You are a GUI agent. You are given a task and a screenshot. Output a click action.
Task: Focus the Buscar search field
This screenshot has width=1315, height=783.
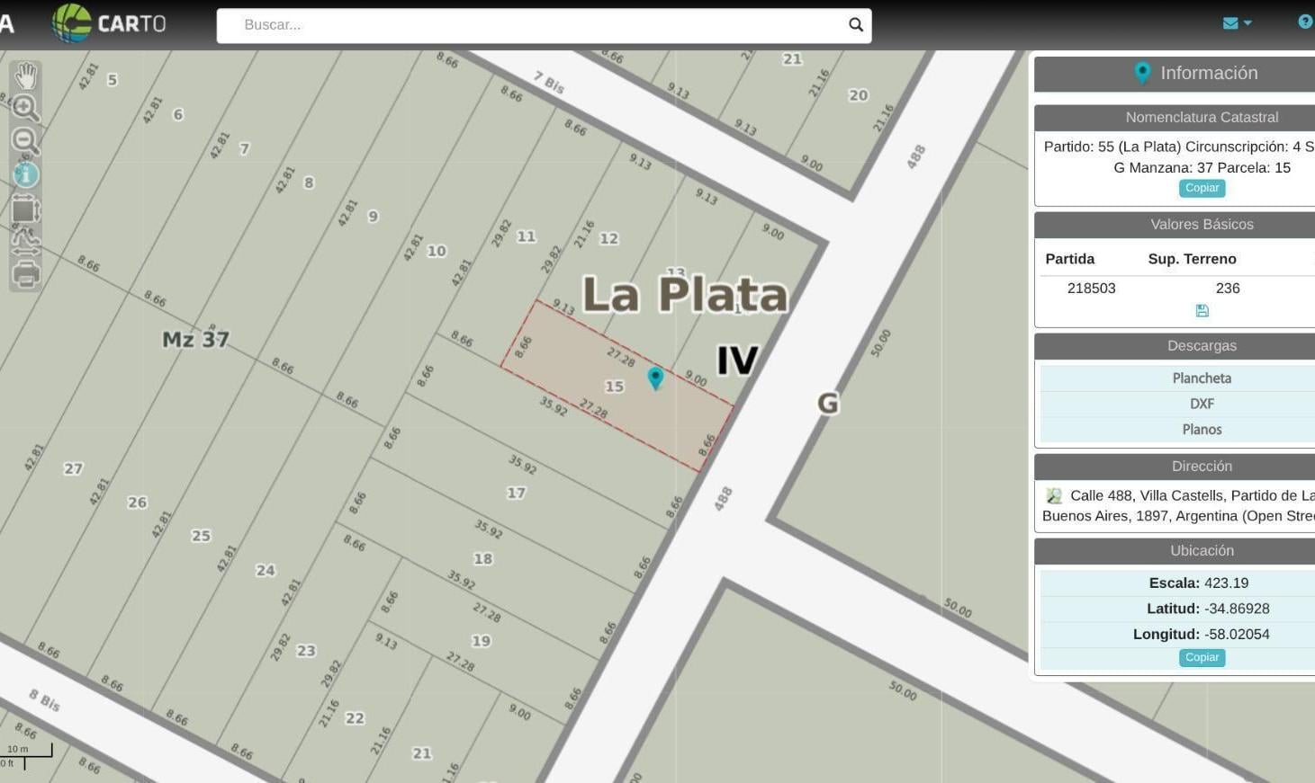[x=543, y=25]
